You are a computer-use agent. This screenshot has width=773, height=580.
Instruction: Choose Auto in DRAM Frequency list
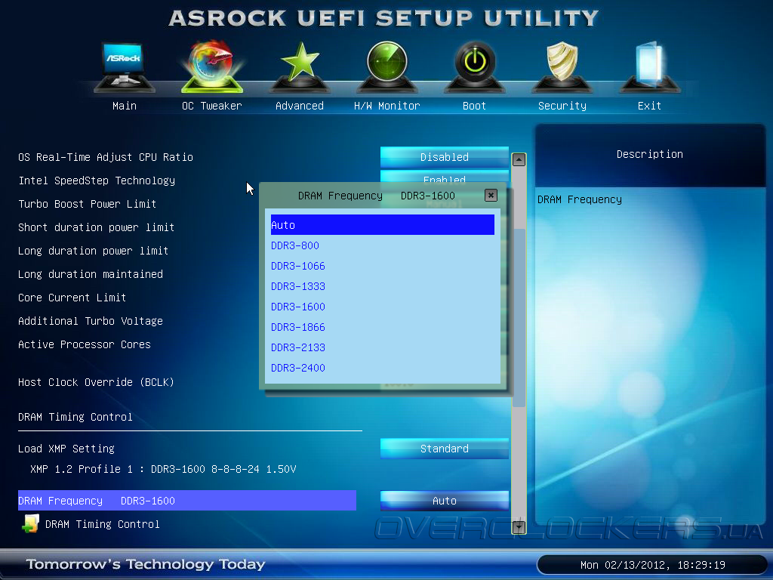click(x=383, y=225)
